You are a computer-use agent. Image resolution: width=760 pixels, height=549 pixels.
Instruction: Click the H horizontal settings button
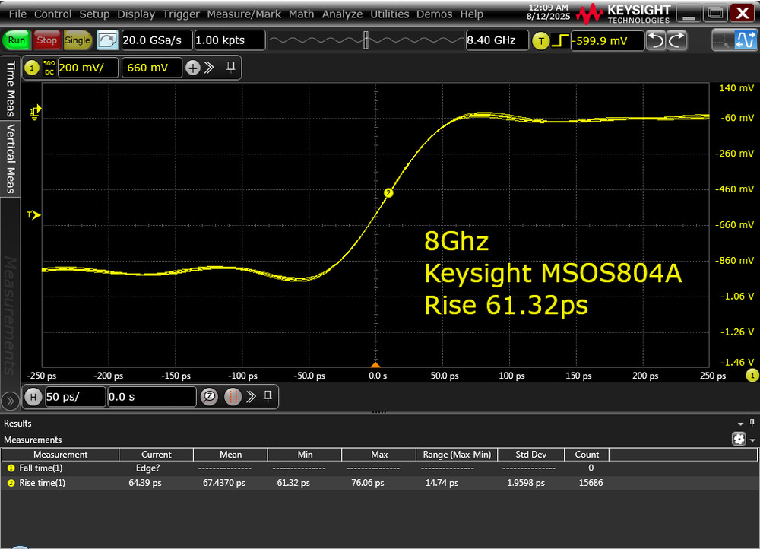33,396
